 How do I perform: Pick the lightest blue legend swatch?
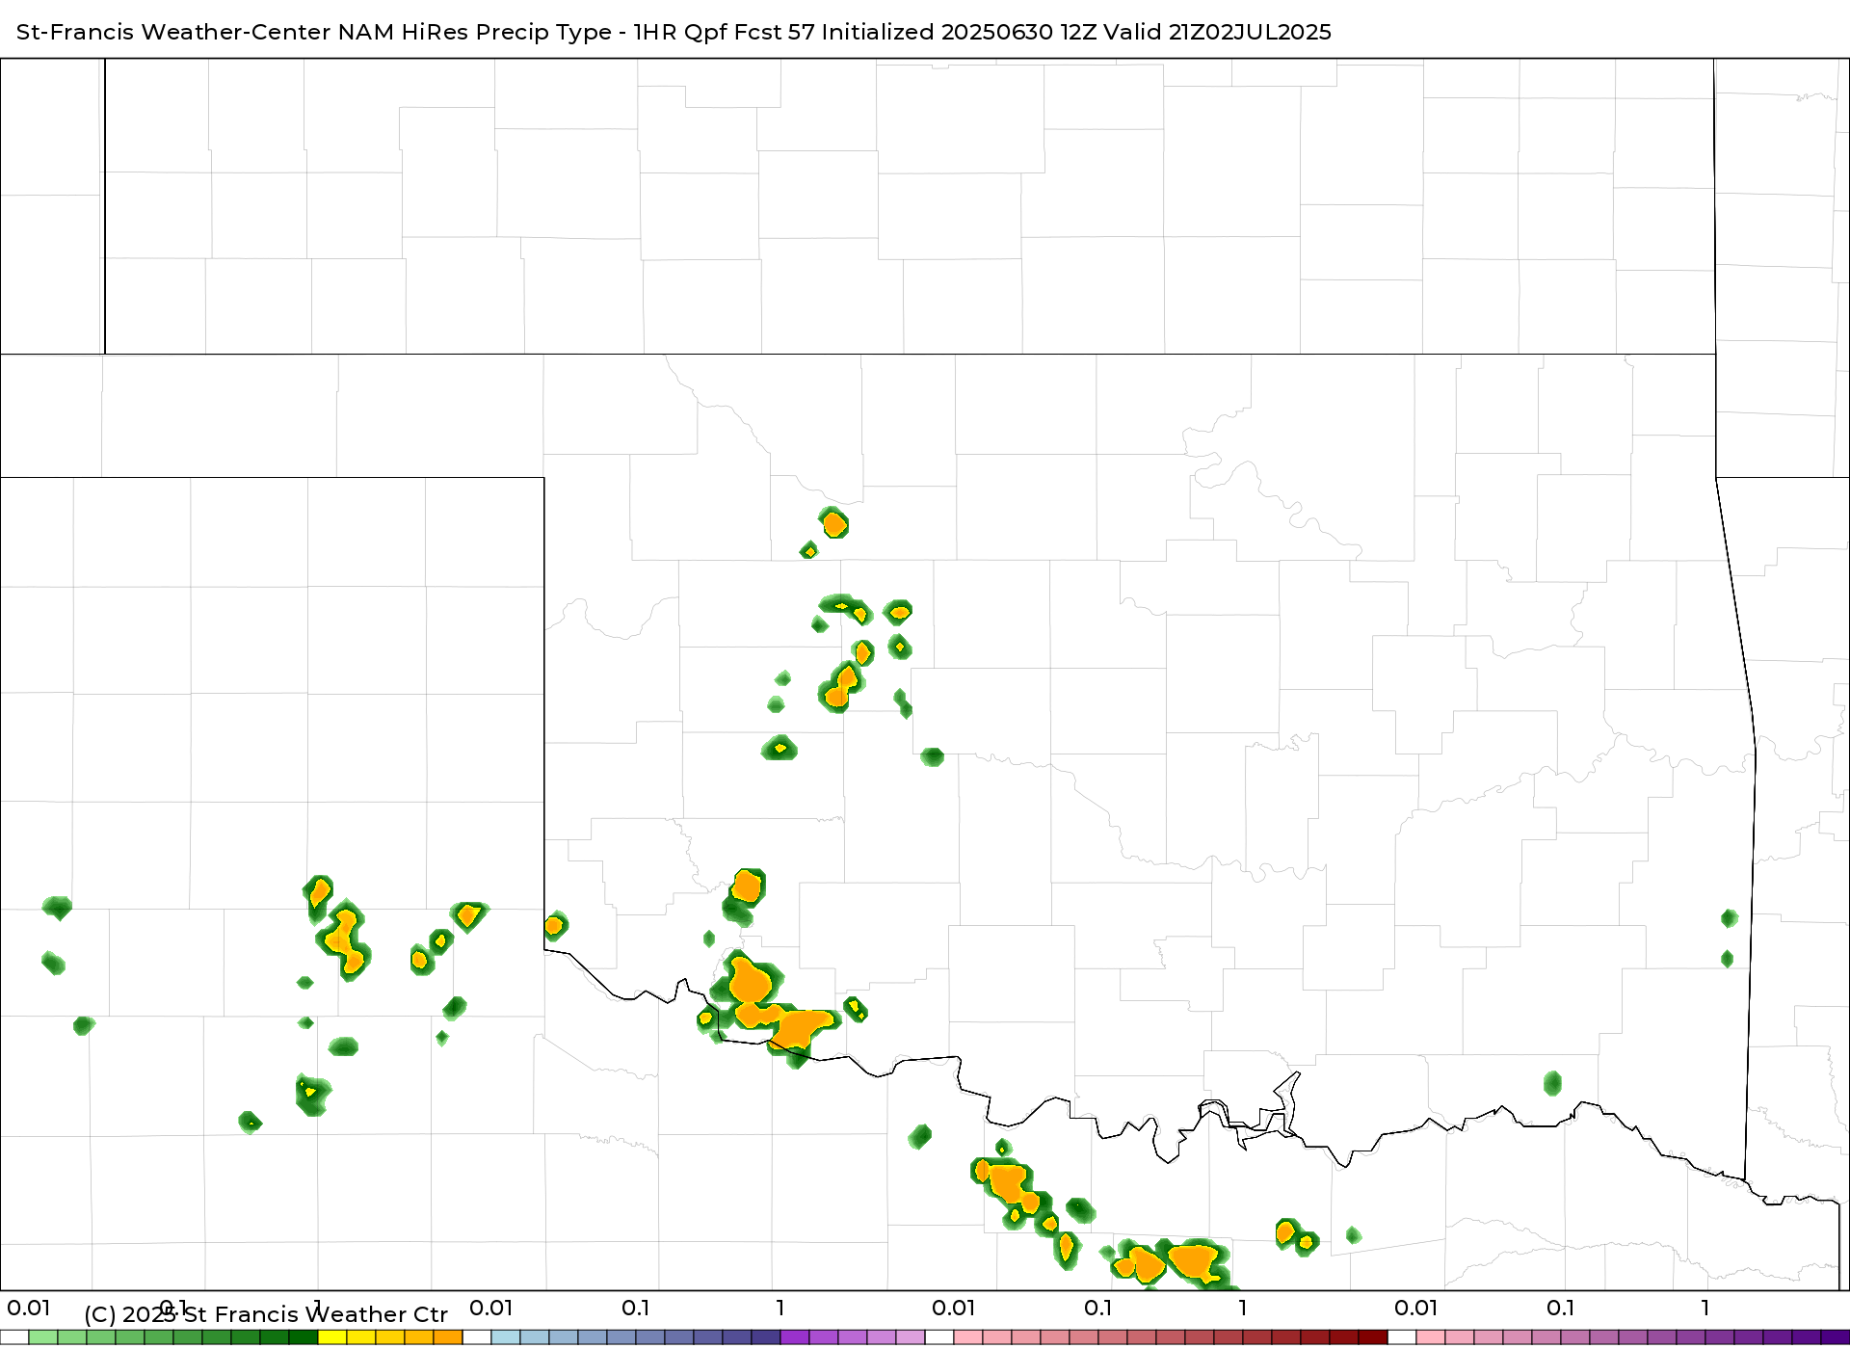pyautogui.click(x=506, y=1337)
